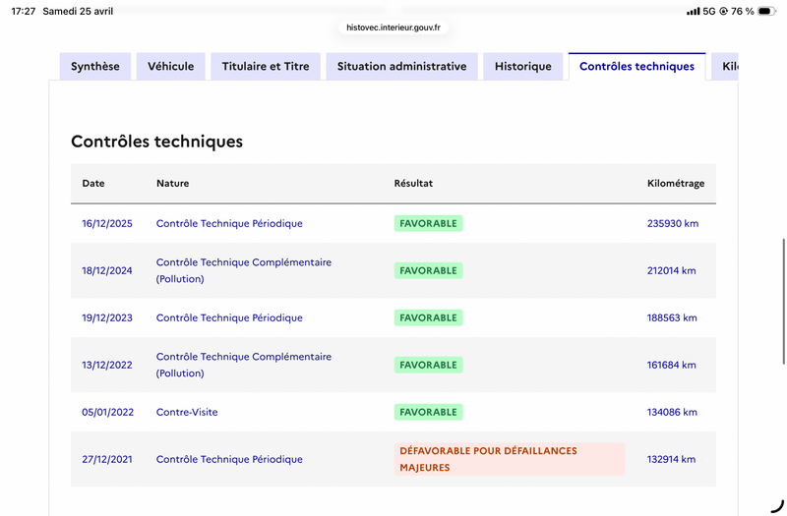Click the Contre-Visite entry
The height and width of the screenshot is (516, 787).
[188, 413]
